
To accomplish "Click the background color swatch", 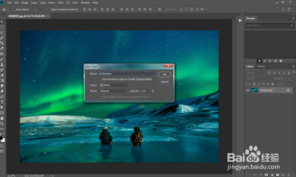I will tap(4, 140).
